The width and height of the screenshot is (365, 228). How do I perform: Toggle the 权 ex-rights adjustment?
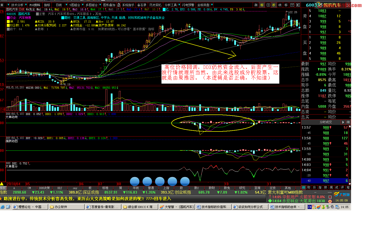[x=274, y=5]
